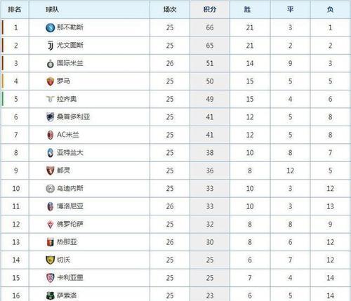Click the Sampdoria crest icon
Viewport: 351px width, 301px height.
50,117
